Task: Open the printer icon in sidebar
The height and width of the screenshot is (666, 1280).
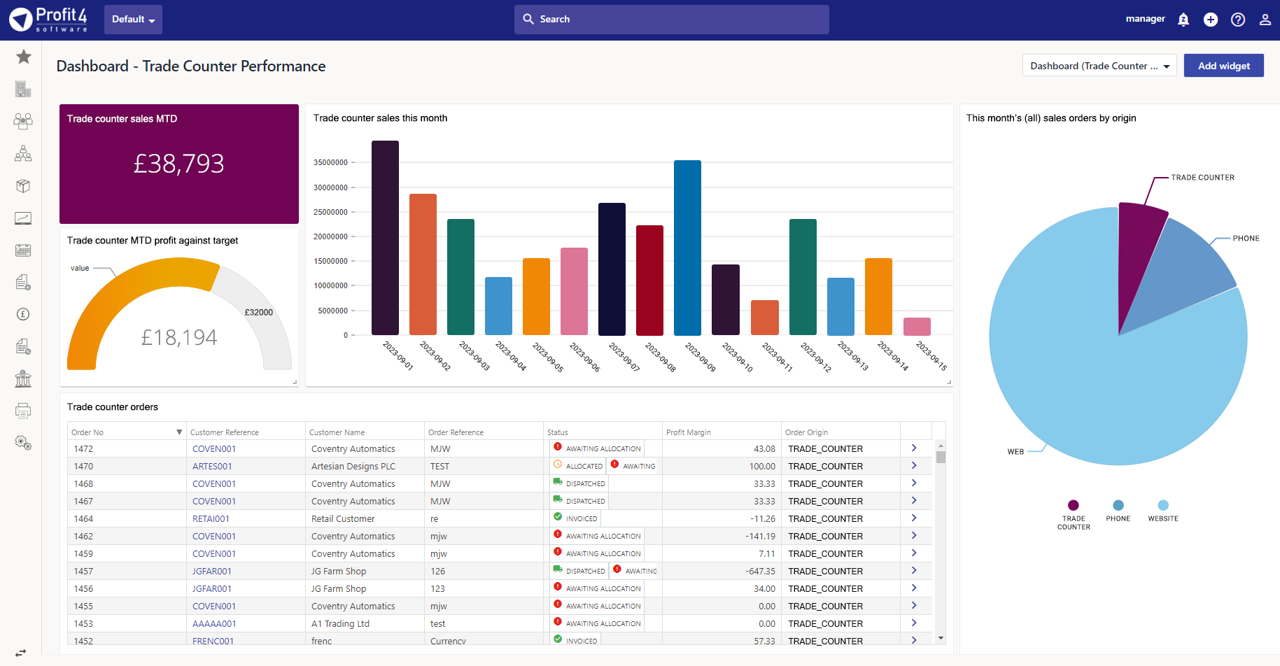Action: pyautogui.click(x=23, y=411)
